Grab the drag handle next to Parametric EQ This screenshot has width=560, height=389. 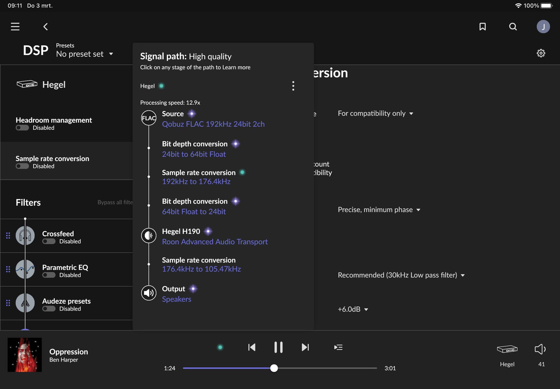coord(8,269)
